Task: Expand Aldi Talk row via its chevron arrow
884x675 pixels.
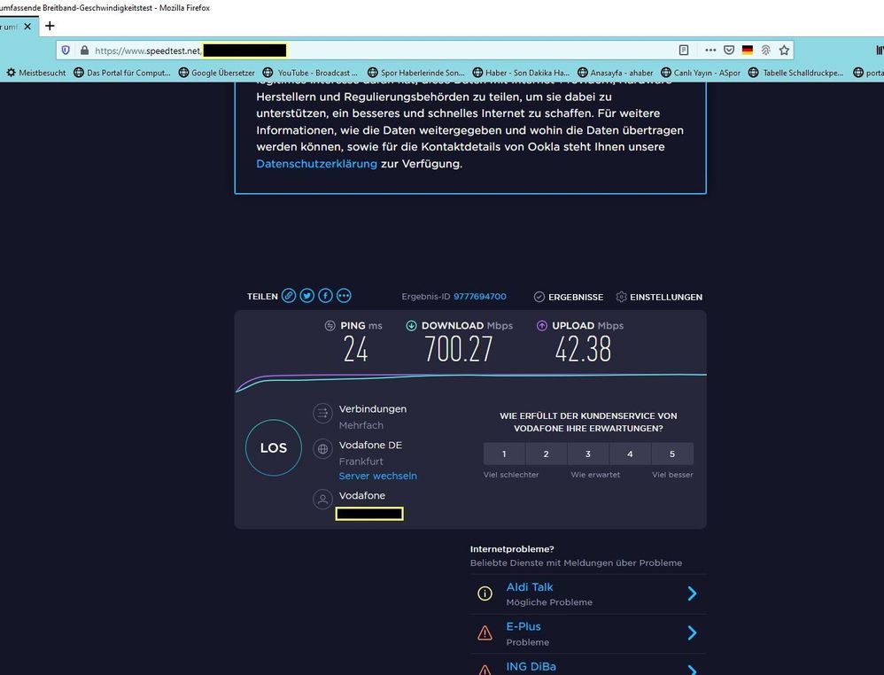Action: point(693,594)
